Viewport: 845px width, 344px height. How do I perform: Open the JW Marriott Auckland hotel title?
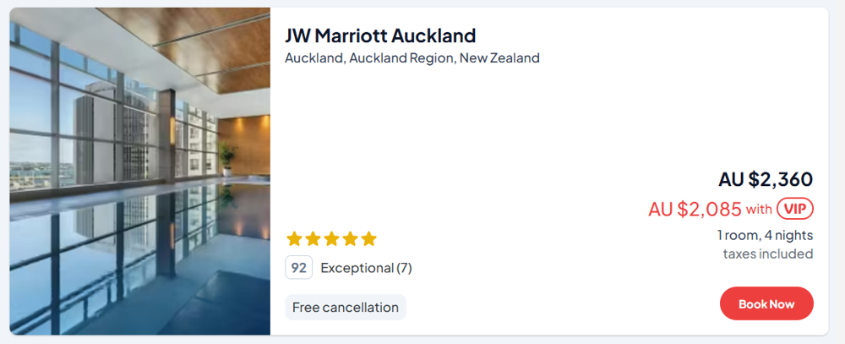(380, 35)
